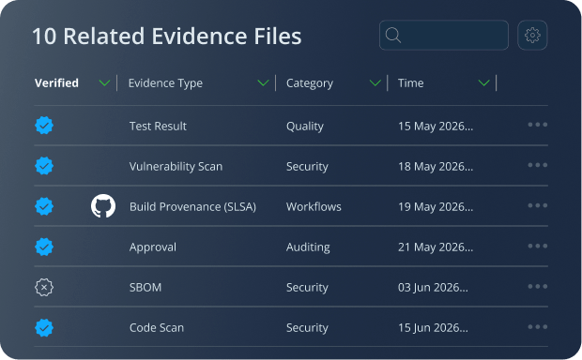Open more options for Test Result row
The width and height of the screenshot is (582, 360).
538,125
